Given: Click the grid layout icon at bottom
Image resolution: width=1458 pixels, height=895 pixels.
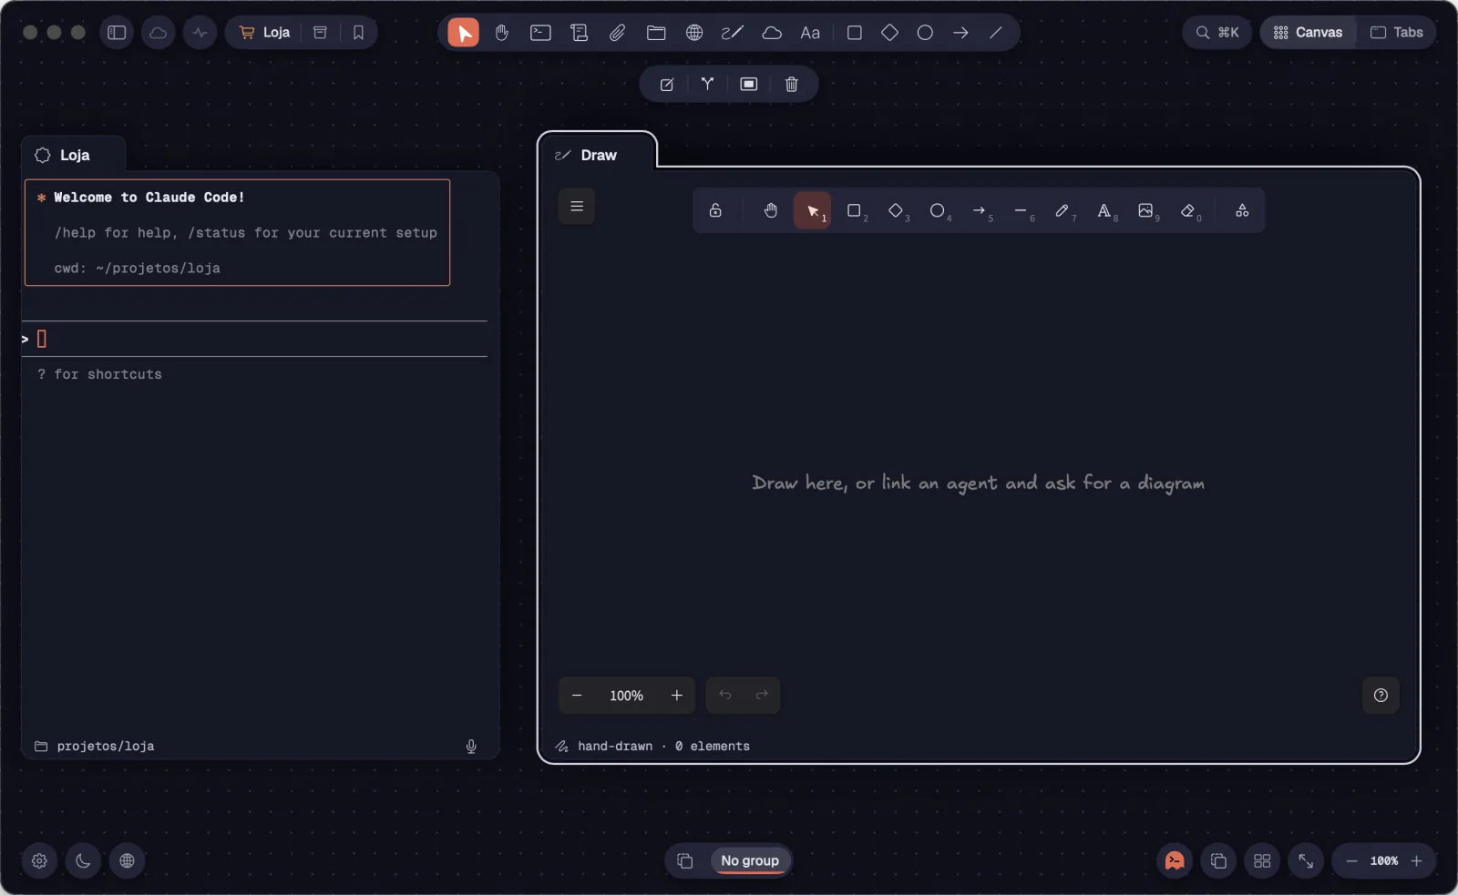Looking at the screenshot, I should pyautogui.click(x=1262, y=860).
